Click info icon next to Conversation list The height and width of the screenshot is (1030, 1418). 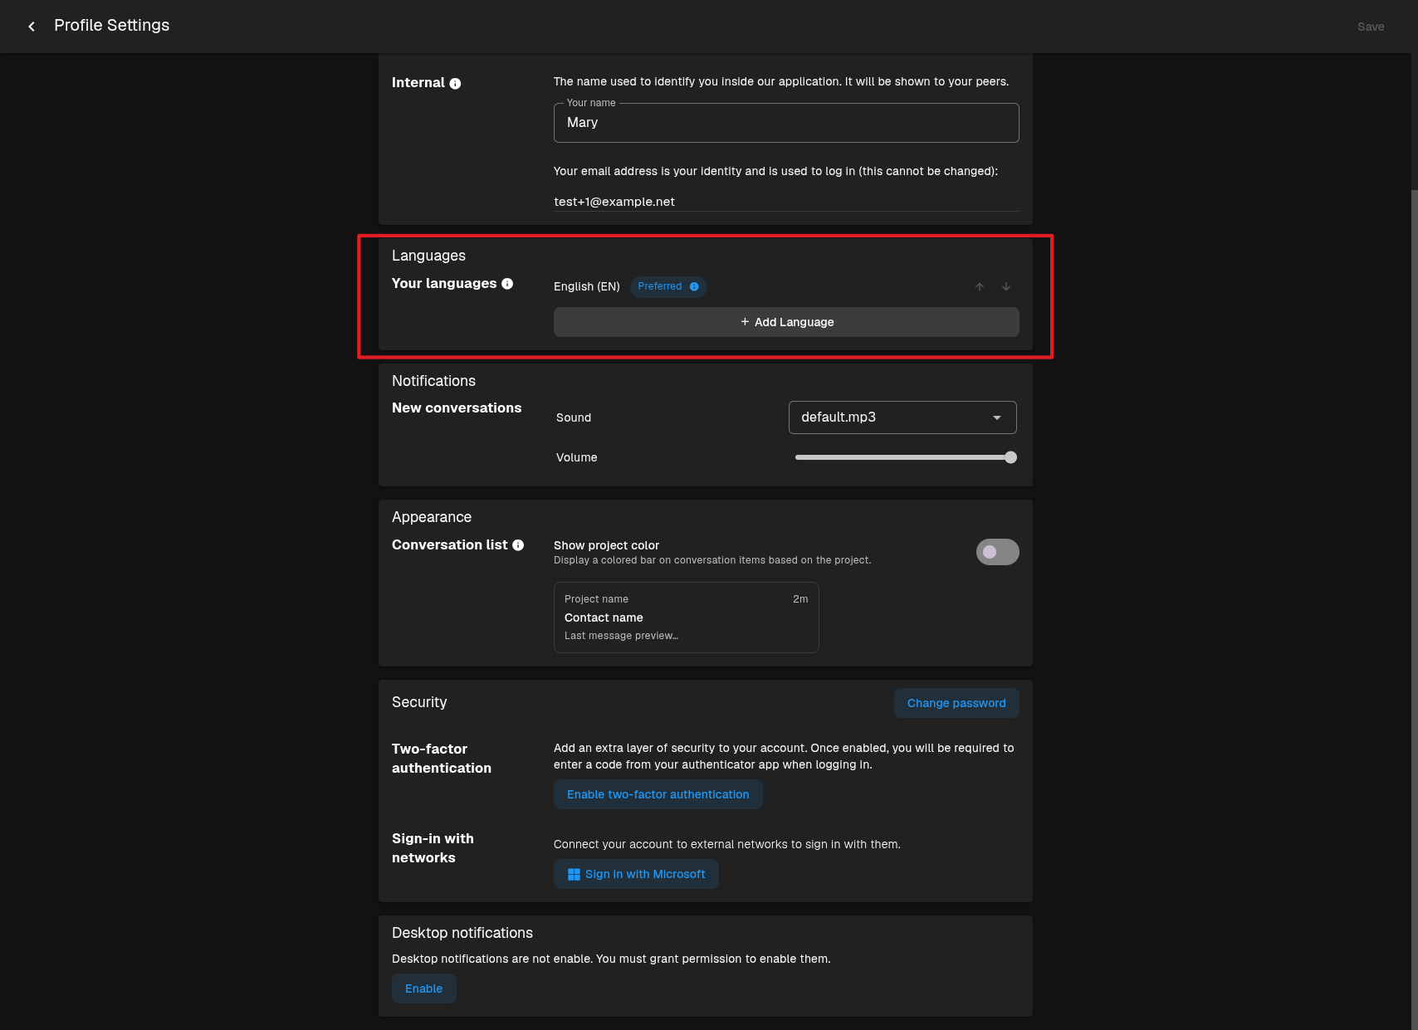(x=518, y=545)
